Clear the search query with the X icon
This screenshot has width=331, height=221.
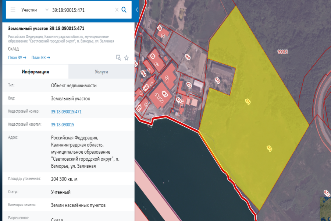[117, 10]
